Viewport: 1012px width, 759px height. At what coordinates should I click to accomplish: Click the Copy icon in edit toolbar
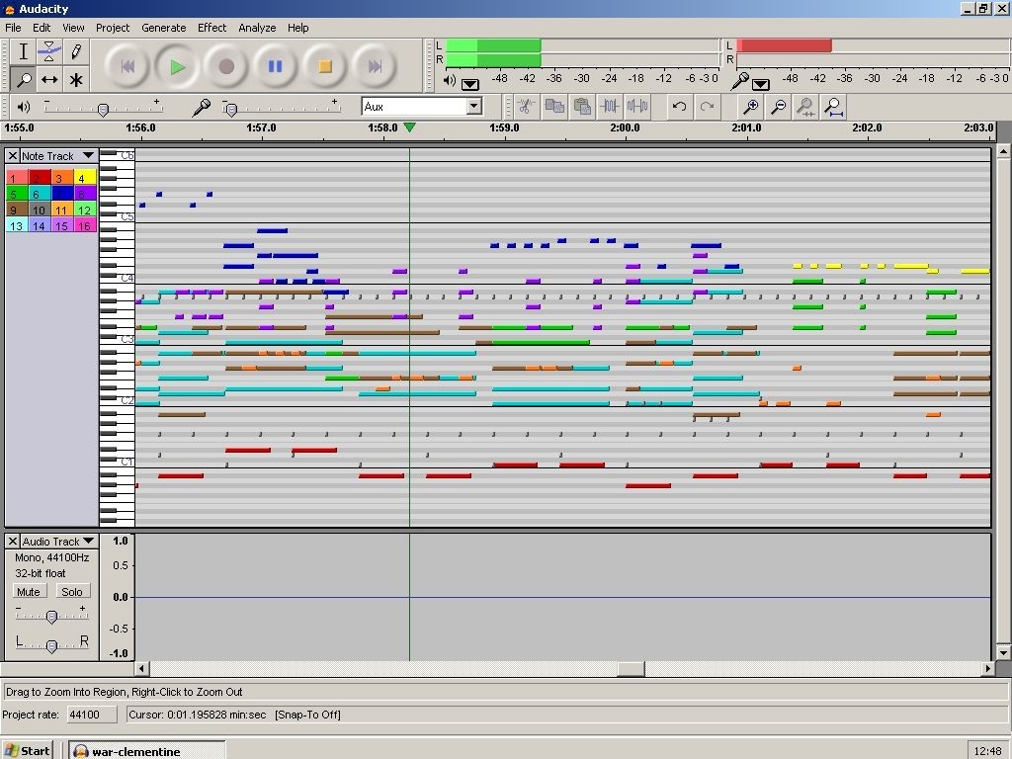click(553, 106)
